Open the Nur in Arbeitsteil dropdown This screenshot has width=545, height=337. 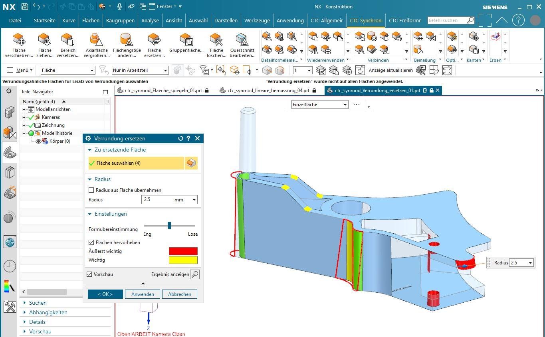click(140, 70)
